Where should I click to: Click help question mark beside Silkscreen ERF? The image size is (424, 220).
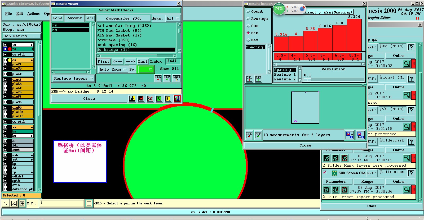pyautogui.click(x=411, y=173)
